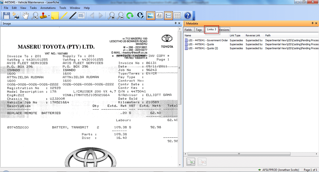This screenshot has width=319, height=172.
Task: Go to the previous page arrow
Action: pyautogui.click(x=92, y=16)
